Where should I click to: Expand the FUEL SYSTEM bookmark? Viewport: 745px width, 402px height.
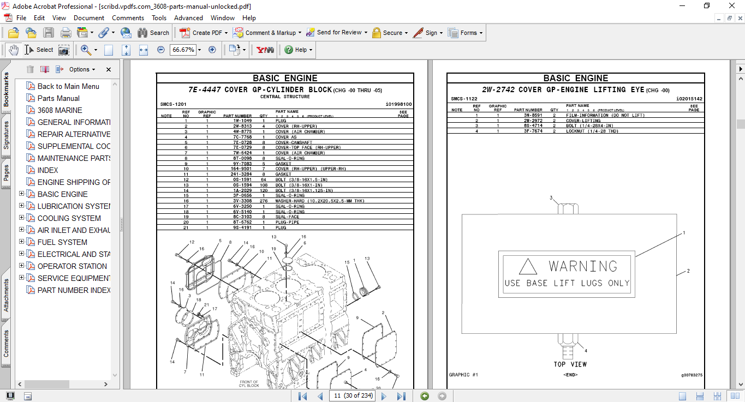(22, 242)
